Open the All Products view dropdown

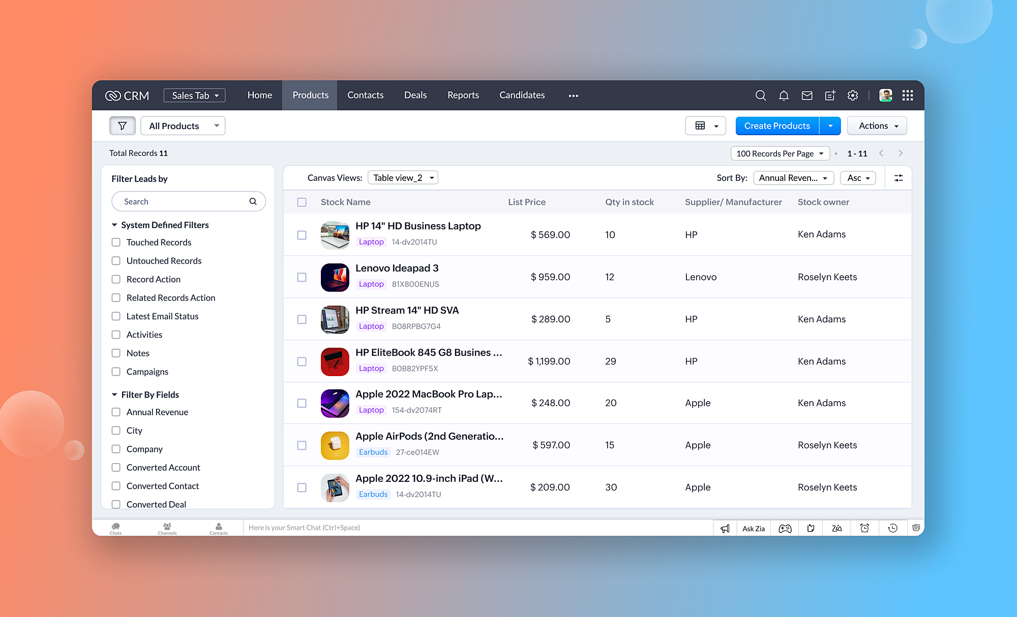183,126
